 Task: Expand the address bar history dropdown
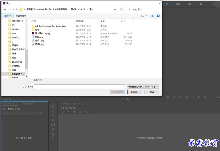115,10
